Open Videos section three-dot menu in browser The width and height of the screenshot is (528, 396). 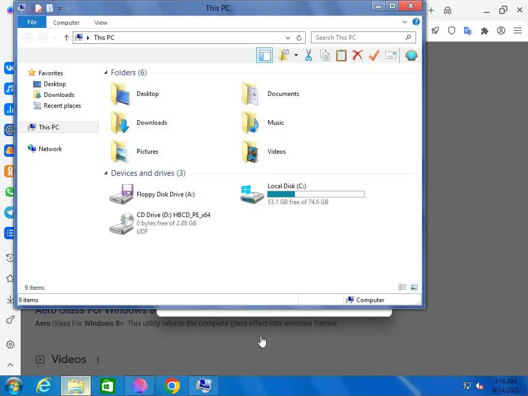98,359
